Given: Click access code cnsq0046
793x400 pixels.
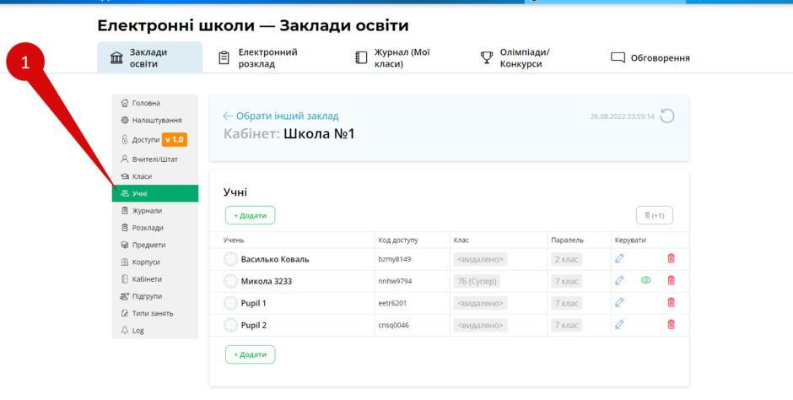Looking at the screenshot, I should click(x=393, y=325).
